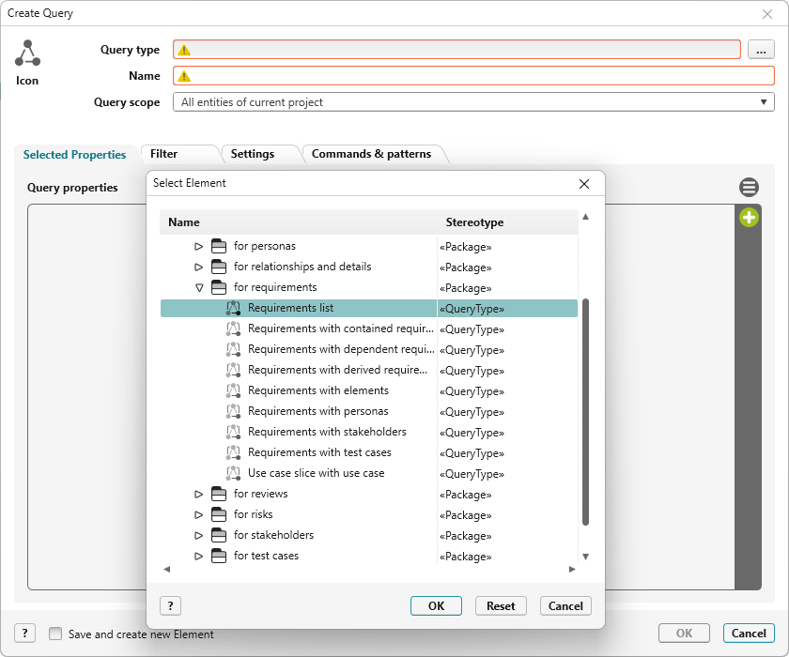This screenshot has width=789, height=657.
Task: Click the 'for stakeholders' package folder icon
Action: coord(219,535)
